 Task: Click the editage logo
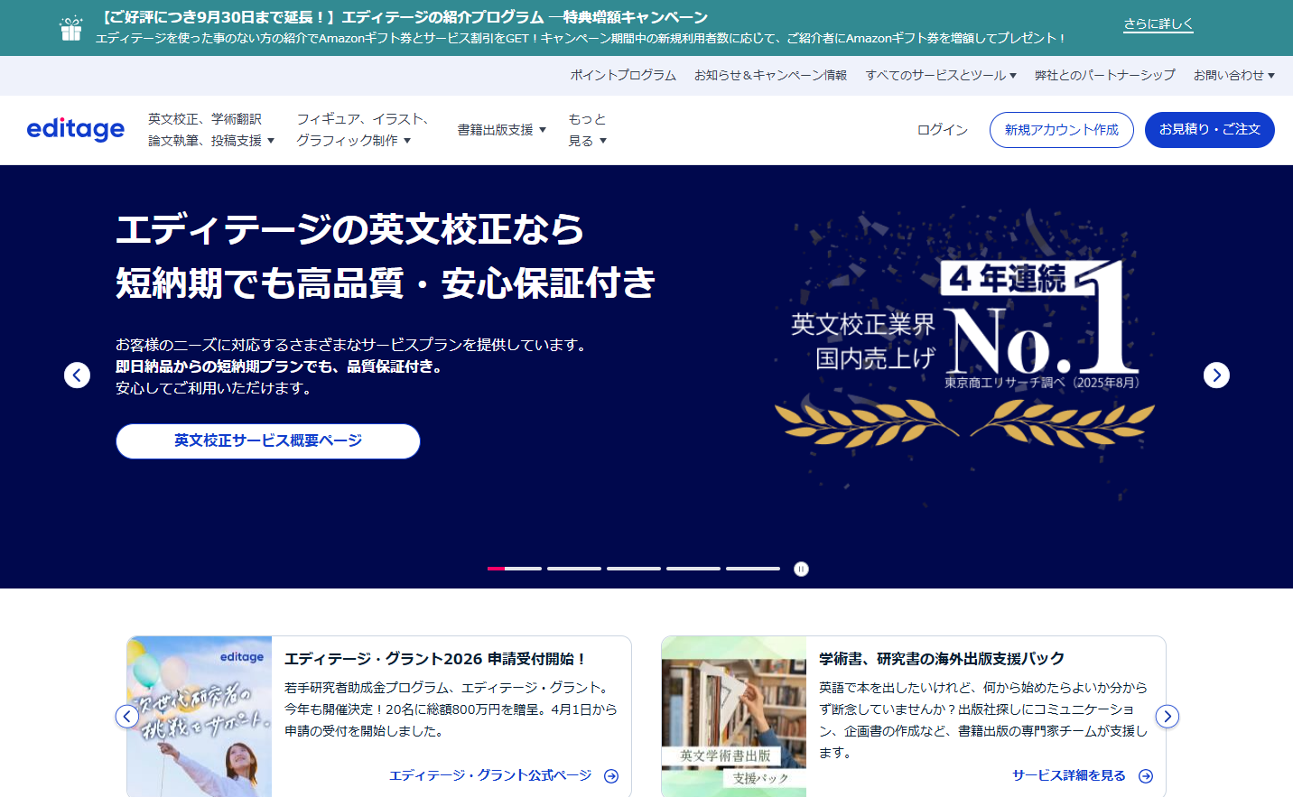(76, 129)
